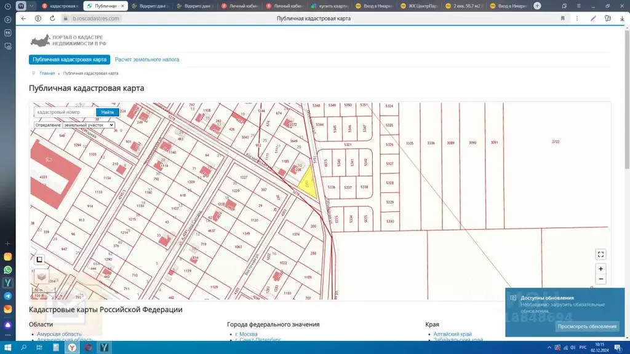The width and height of the screenshot is (630, 354).
Task: Open the 'Алтайский край' link
Action: click(452, 334)
